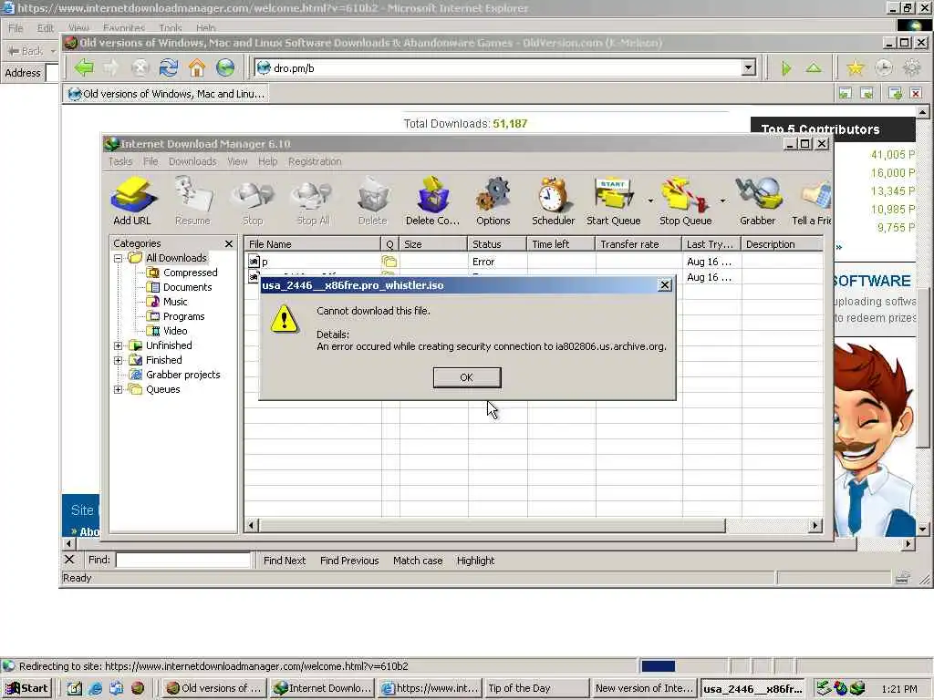Click the red close tab icon in K-Meleon

click(x=916, y=93)
